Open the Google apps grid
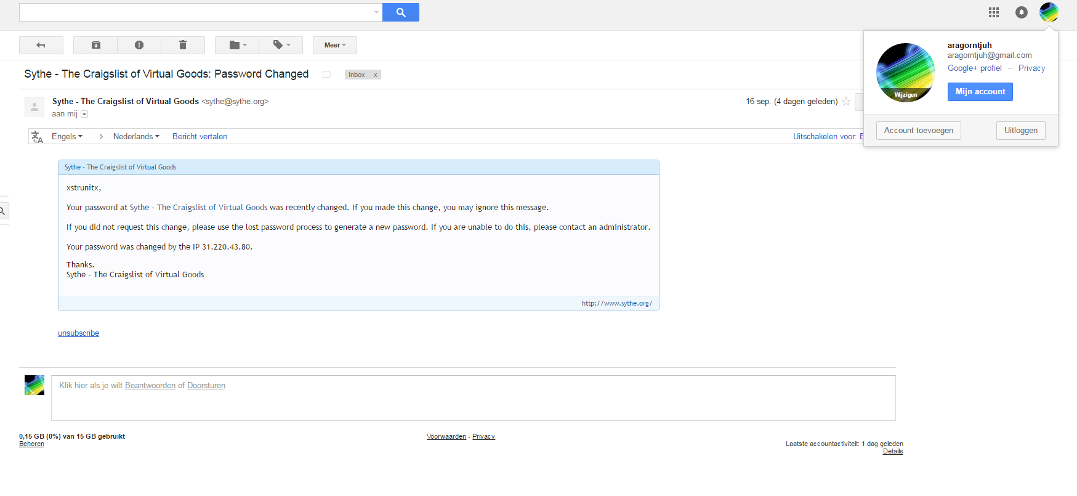 coord(994,12)
